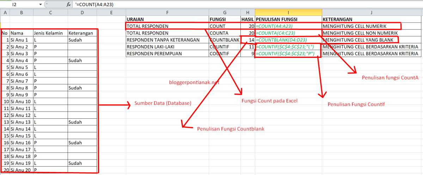
Task: Click the RESPONDEN TANPA KETERANGAN cell
Action: click(x=167, y=40)
